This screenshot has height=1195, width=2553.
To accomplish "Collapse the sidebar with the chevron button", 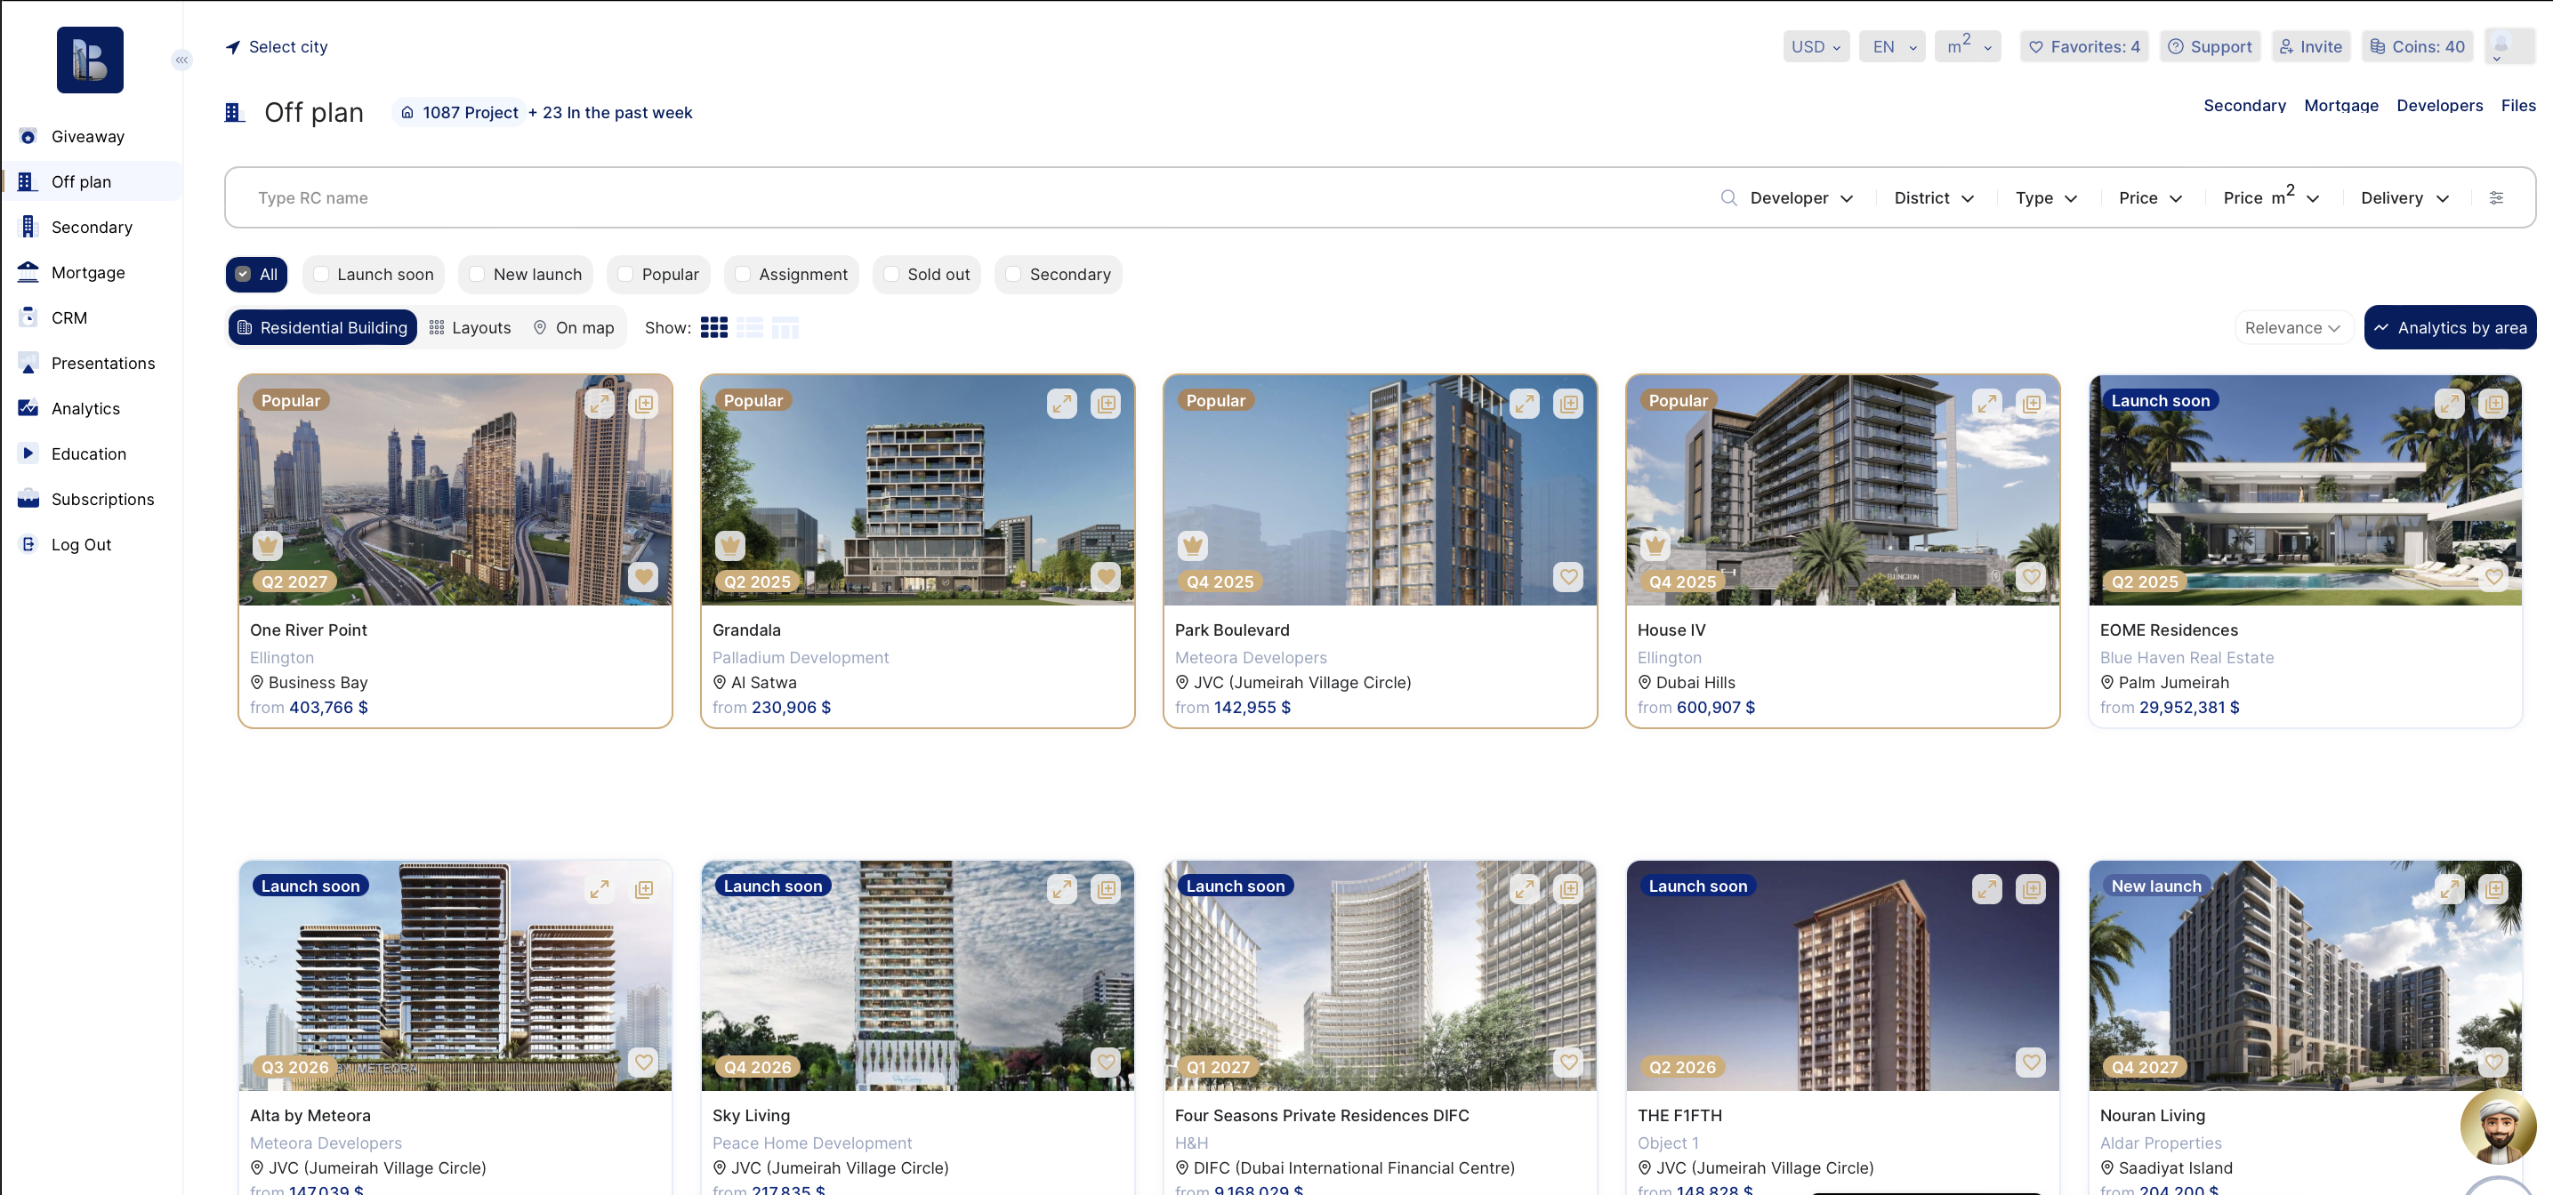I will point(181,60).
